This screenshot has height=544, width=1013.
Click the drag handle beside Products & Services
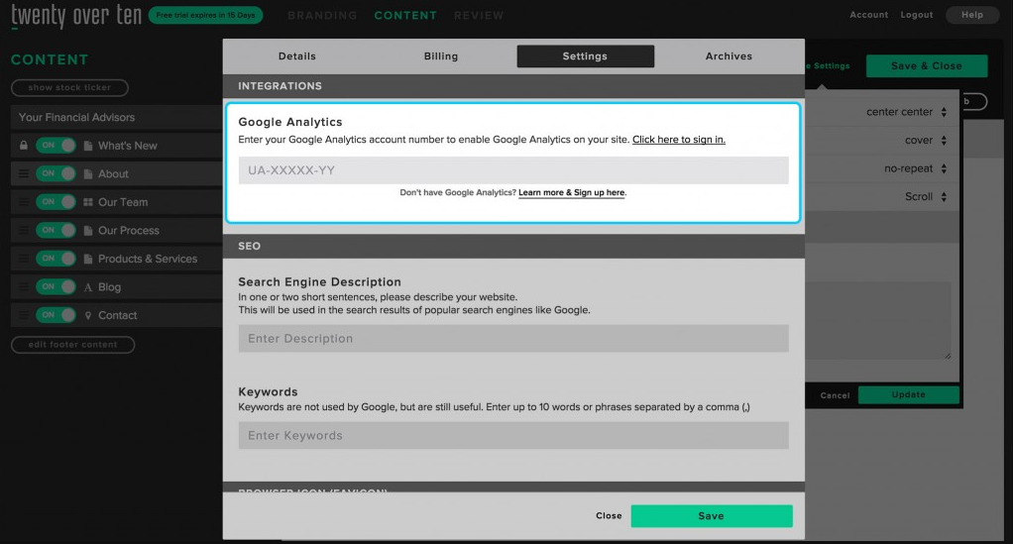24,259
